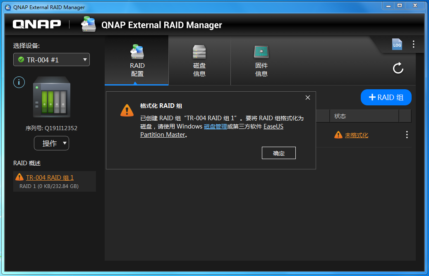
Task: Click the title bar app icon
Action: (x=8, y=7)
